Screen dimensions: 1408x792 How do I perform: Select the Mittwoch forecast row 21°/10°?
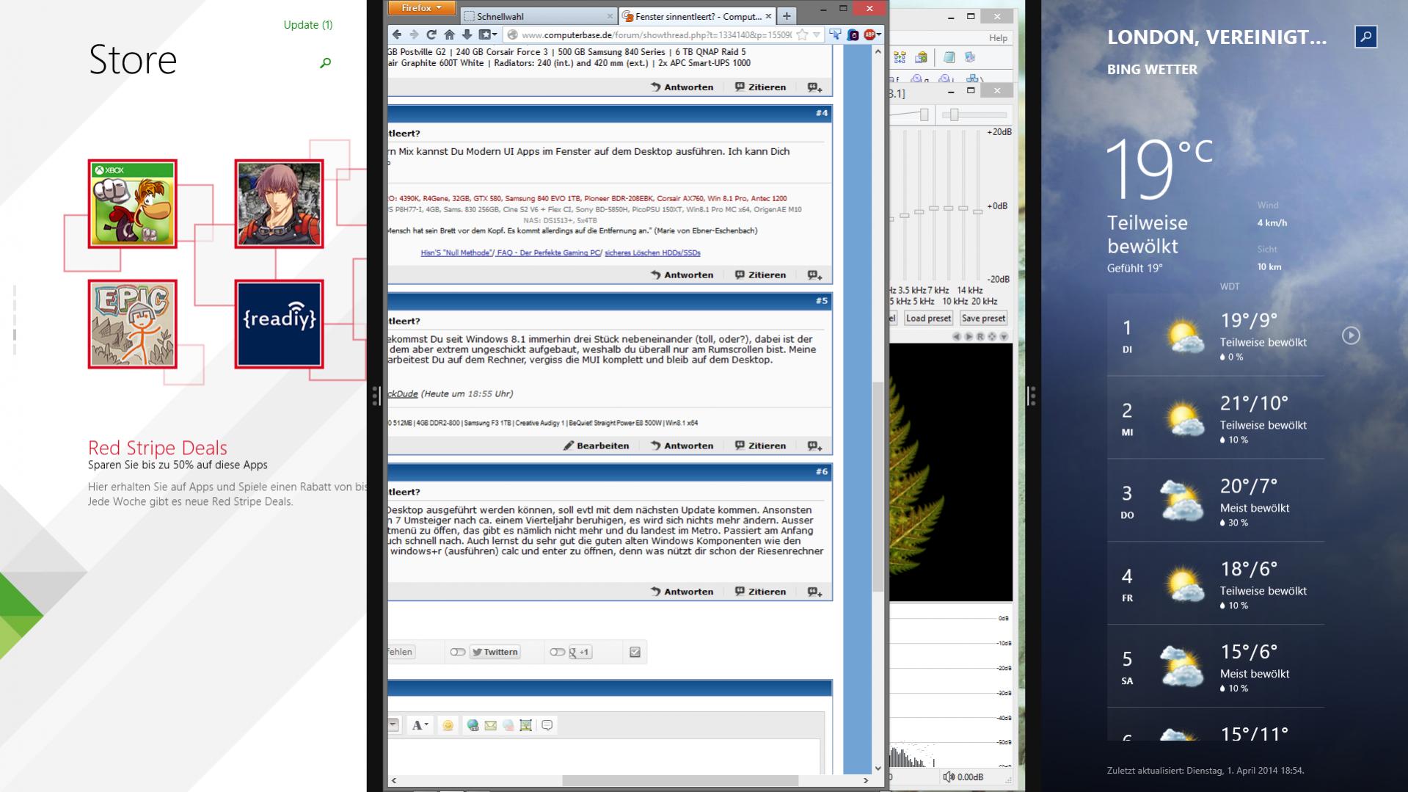(1215, 418)
